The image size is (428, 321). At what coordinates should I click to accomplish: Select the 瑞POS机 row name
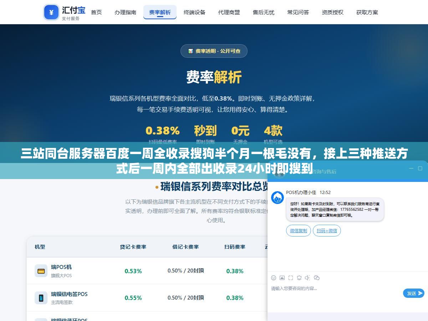click(61, 267)
